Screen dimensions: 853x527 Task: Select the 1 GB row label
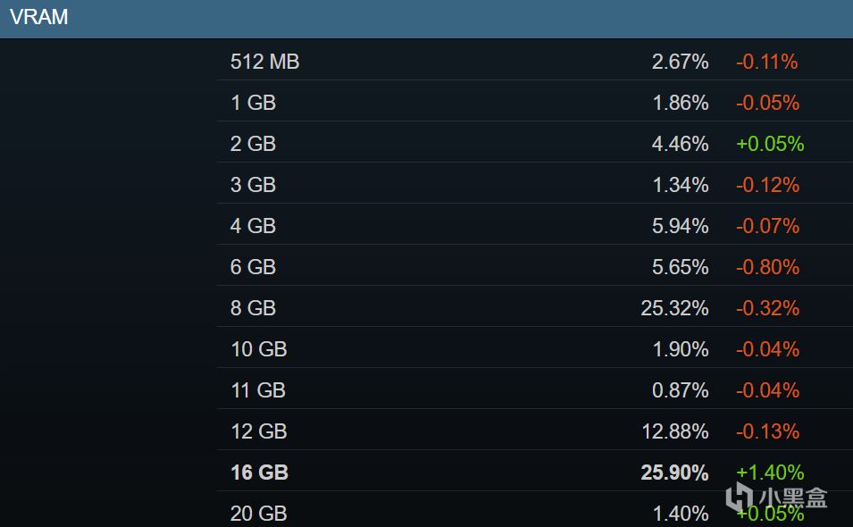point(253,103)
